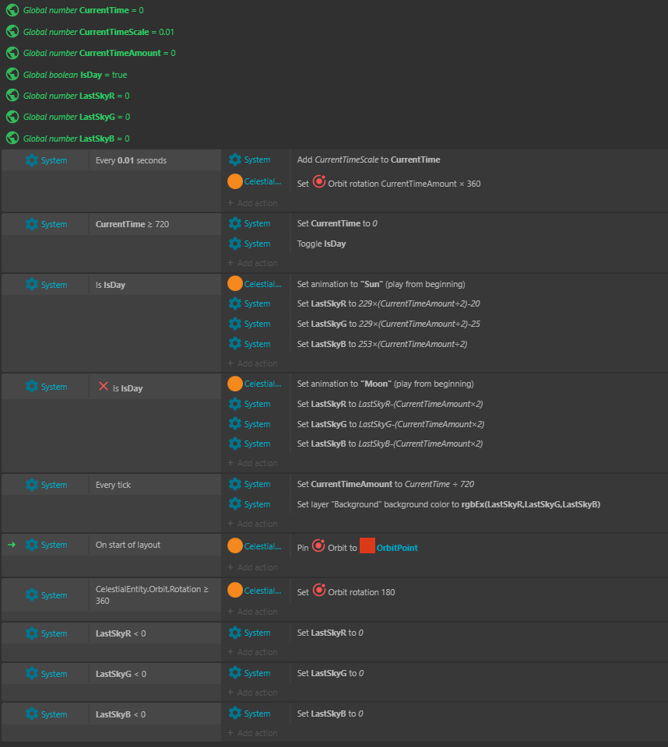Click the red OrbitPoint object icon

367,546
